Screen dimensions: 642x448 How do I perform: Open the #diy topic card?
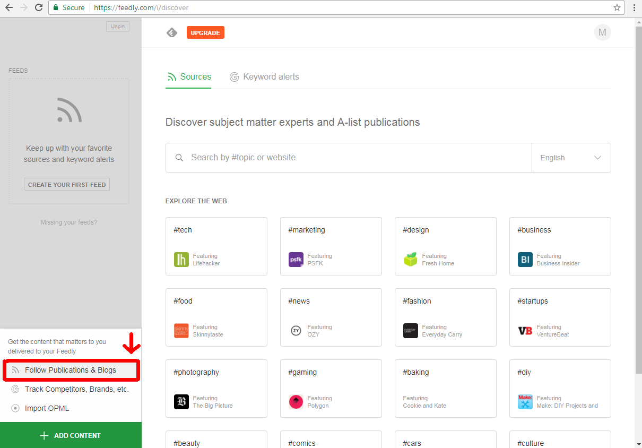(560, 389)
